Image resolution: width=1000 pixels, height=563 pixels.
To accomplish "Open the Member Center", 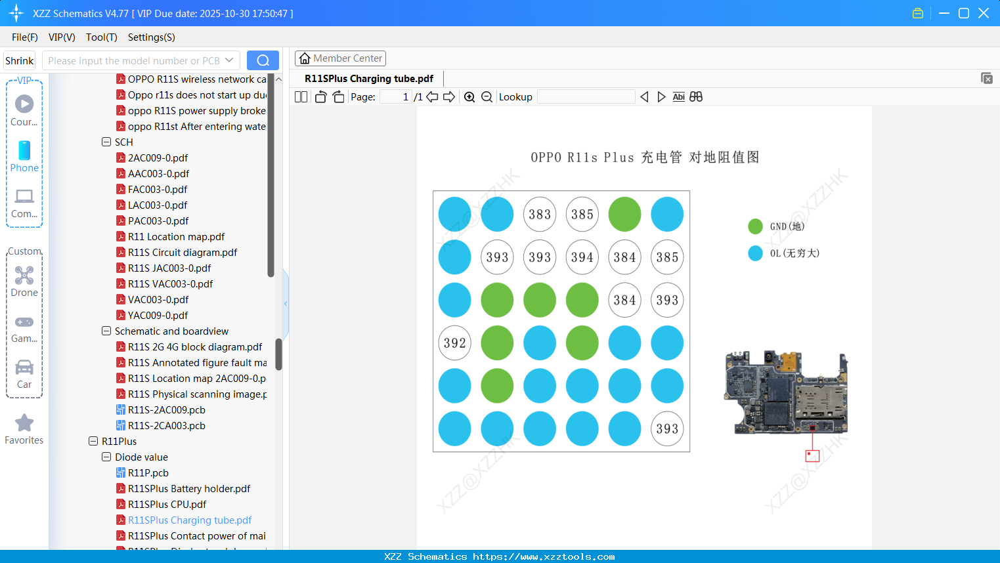I will point(340,58).
